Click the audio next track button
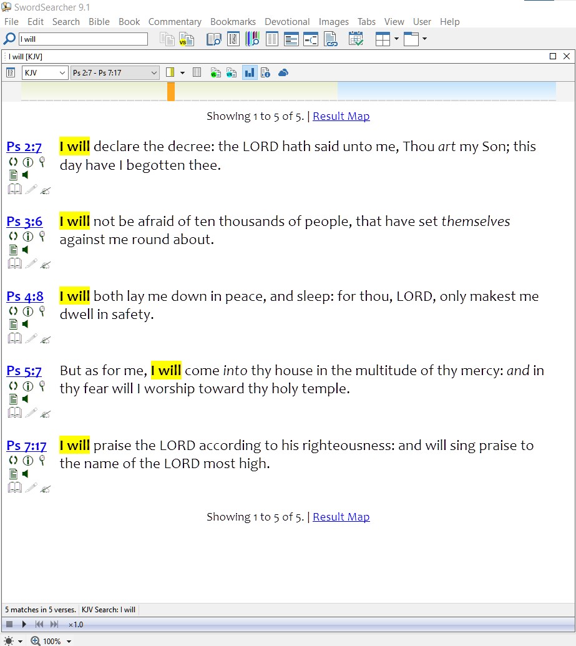Image resolution: width=576 pixels, height=646 pixels. point(54,624)
